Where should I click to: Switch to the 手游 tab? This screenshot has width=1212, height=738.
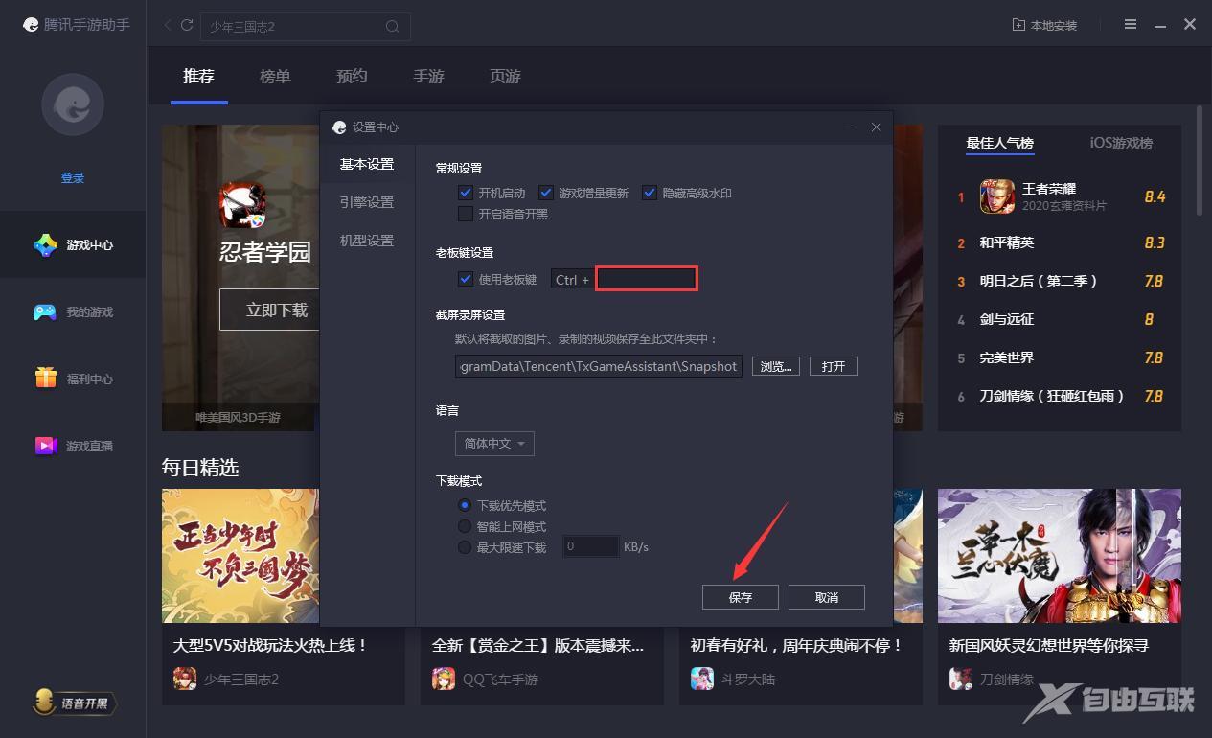click(x=428, y=77)
